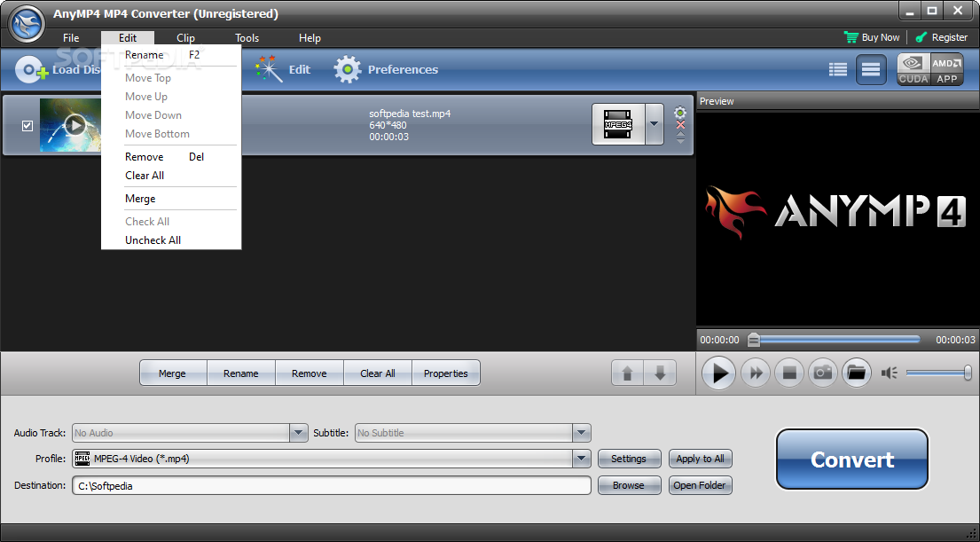Click the AnyMP4 application logo
This screenshot has height=542, width=980.
[27, 24]
